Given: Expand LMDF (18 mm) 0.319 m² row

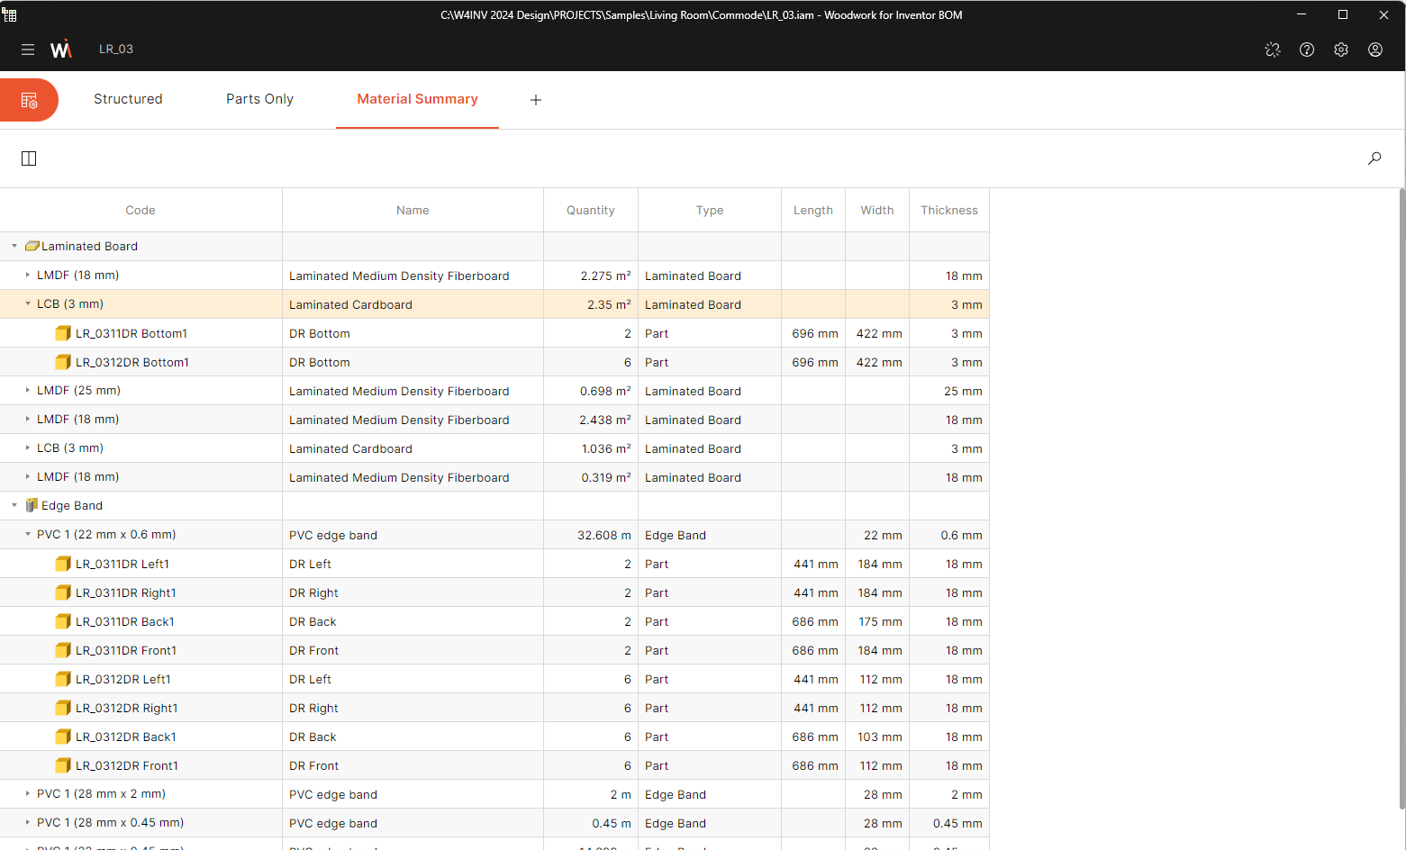Looking at the screenshot, I should click(28, 476).
